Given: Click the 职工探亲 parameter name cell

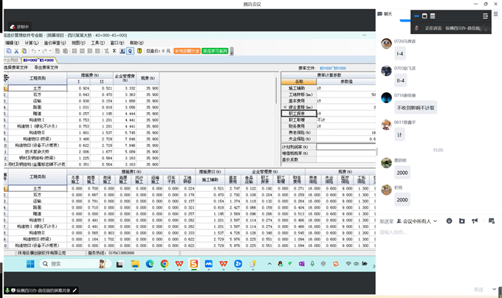Looking at the screenshot, I should (x=299, y=114).
